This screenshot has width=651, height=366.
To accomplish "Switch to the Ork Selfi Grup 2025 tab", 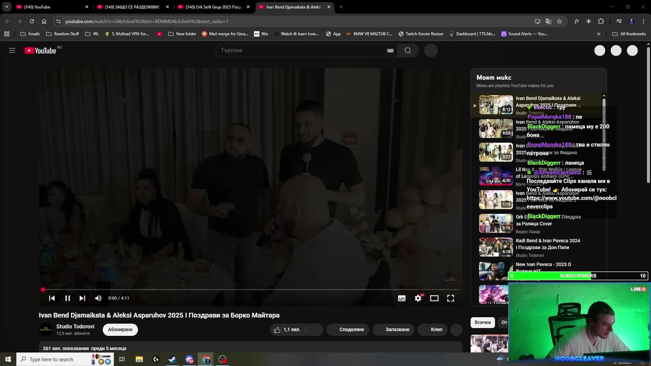I will [213, 7].
